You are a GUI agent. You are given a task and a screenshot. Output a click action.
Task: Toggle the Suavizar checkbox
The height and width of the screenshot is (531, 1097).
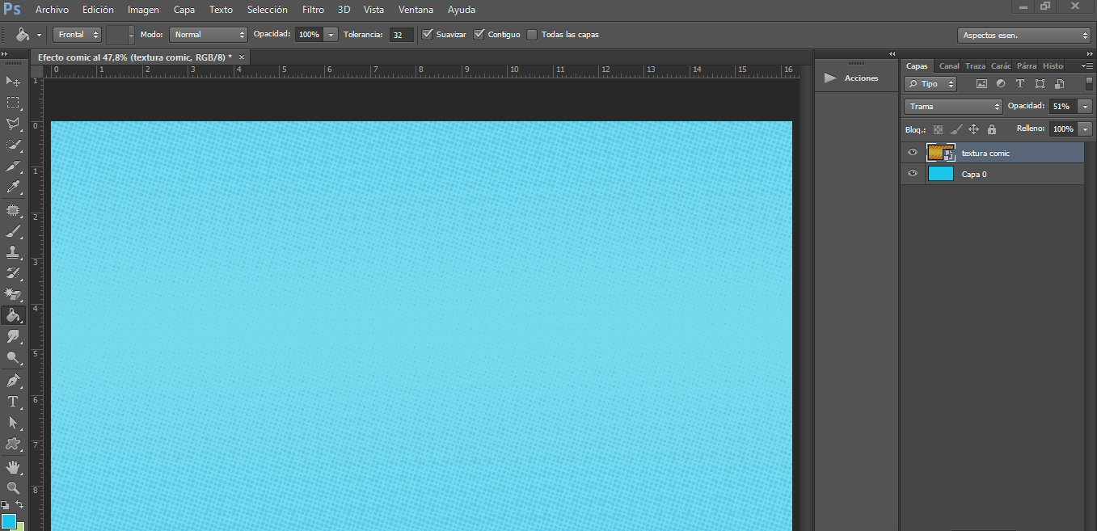[428, 34]
